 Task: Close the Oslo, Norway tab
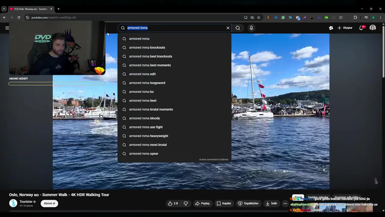[x=51, y=9]
